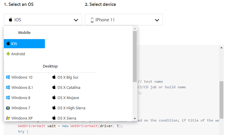The width and height of the screenshot is (226, 135).
Task: Select iOS from the Mobile list
Action: (x=24, y=44)
